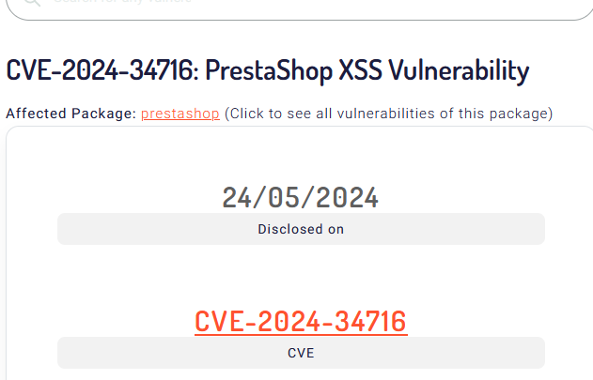This screenshot has height=380, width=593.
Task: Click the PrestaShop XSS Vulnerability page heading
Action: point(268,70)
